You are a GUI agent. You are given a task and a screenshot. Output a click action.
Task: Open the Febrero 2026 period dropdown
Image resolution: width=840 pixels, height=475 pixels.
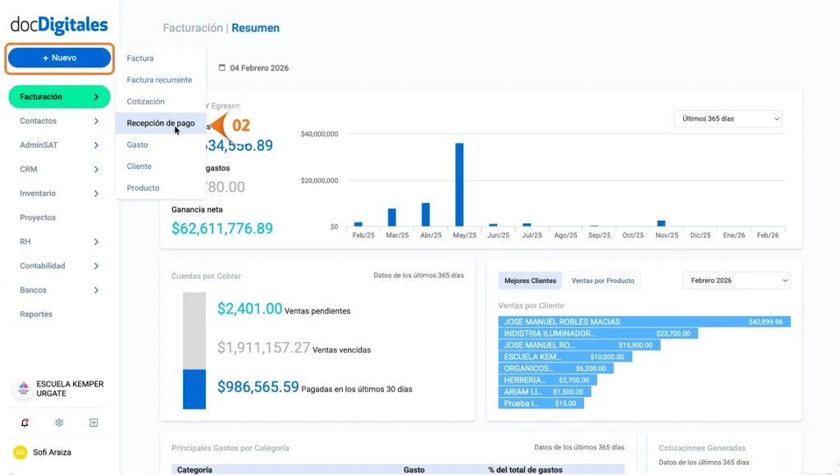coord(735,281)
